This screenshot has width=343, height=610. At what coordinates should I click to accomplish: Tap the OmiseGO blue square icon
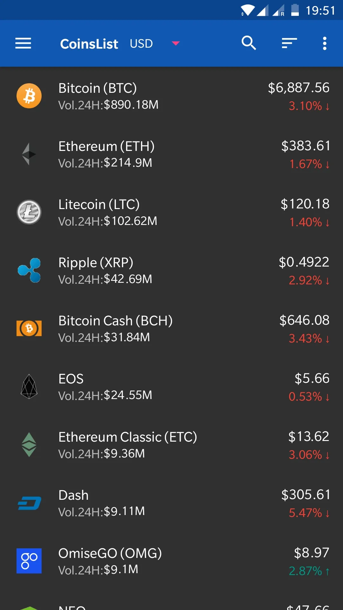click(x=29, y=561)
